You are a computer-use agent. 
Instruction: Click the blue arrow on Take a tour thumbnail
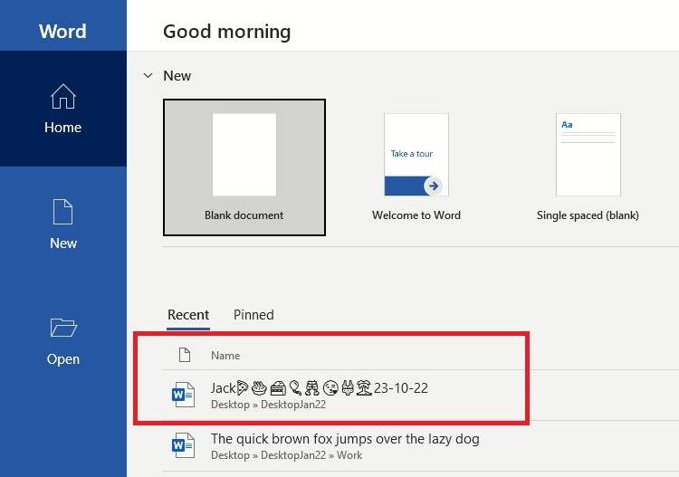(433, 186)
